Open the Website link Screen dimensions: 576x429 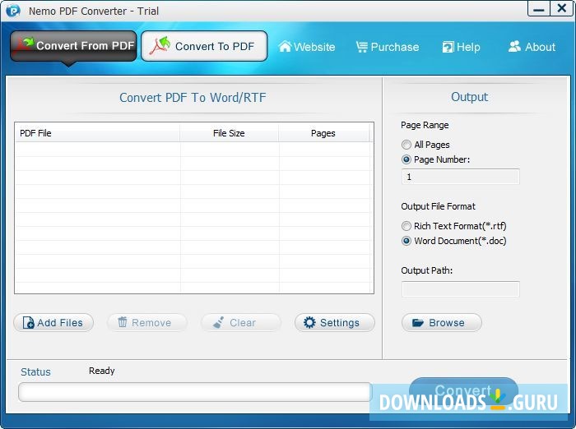click(306, 47)
